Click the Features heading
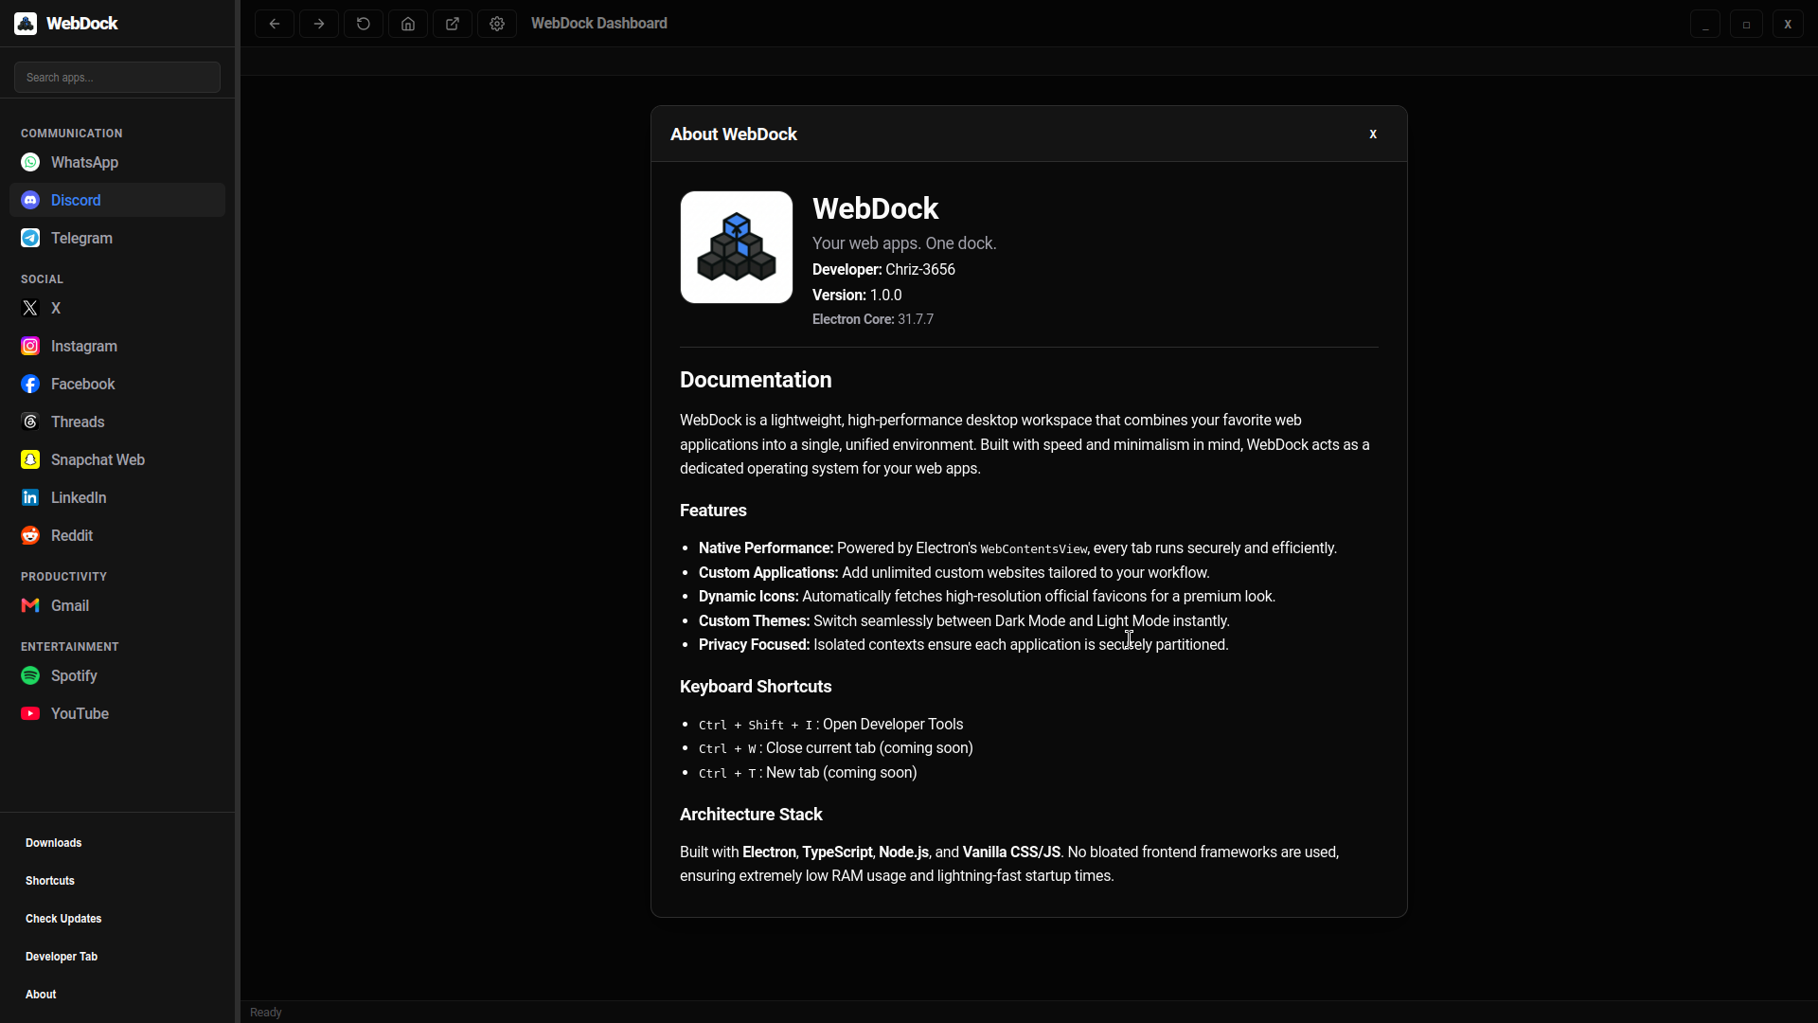The image size is (1818, 1023). pos(713,511)
